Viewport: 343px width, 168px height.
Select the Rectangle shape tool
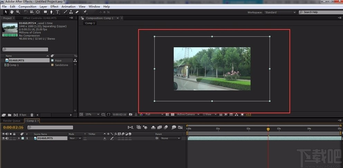tap(46, 12)
